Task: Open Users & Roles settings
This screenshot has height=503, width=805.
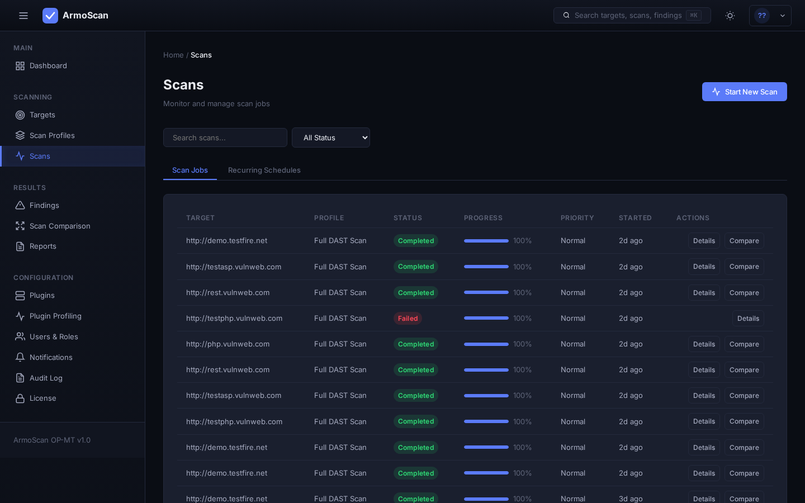Action: coord(73,336)
